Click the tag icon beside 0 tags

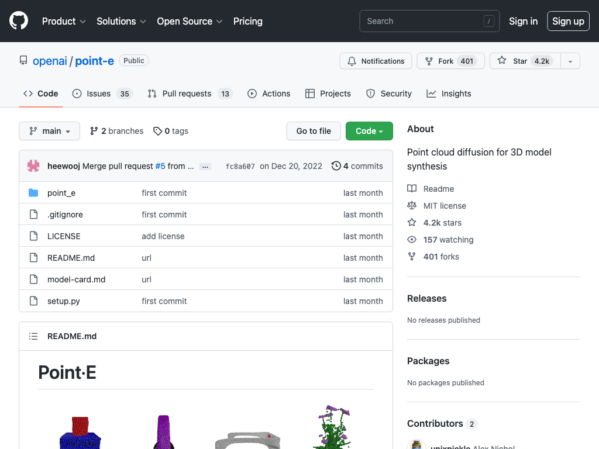click(157, 131)
